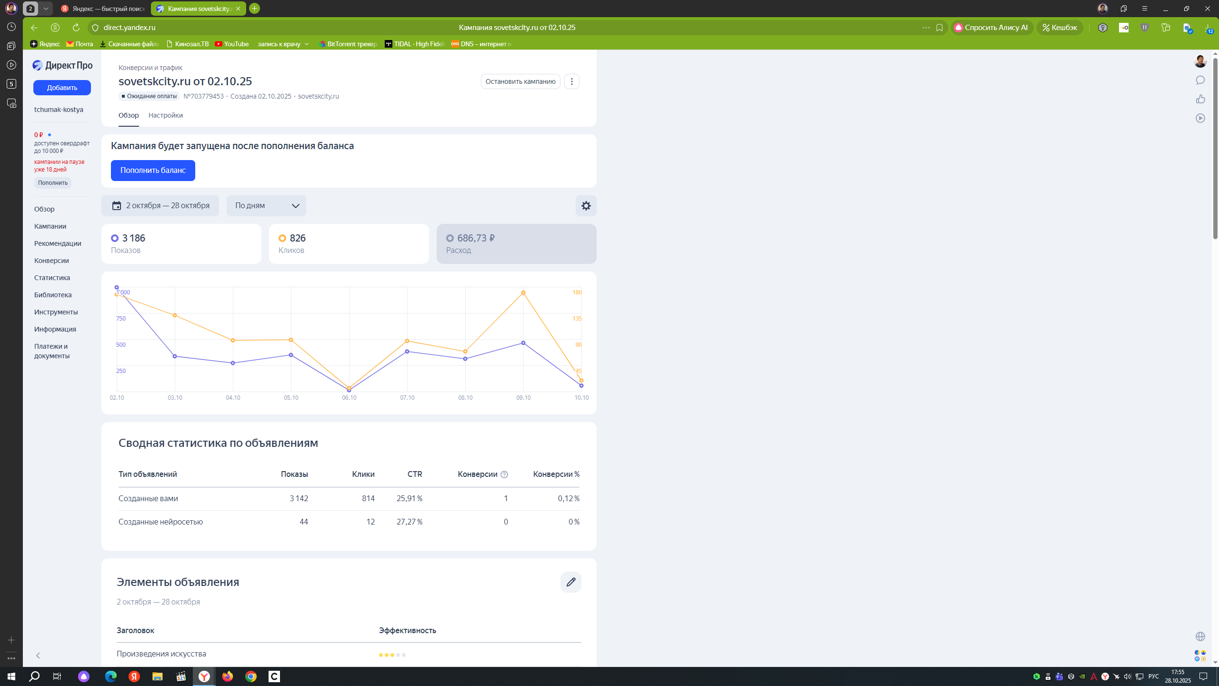Screen dimensions: 1219x686
Task: Click the page vertical scrollbar
Action: point(1215,148)
